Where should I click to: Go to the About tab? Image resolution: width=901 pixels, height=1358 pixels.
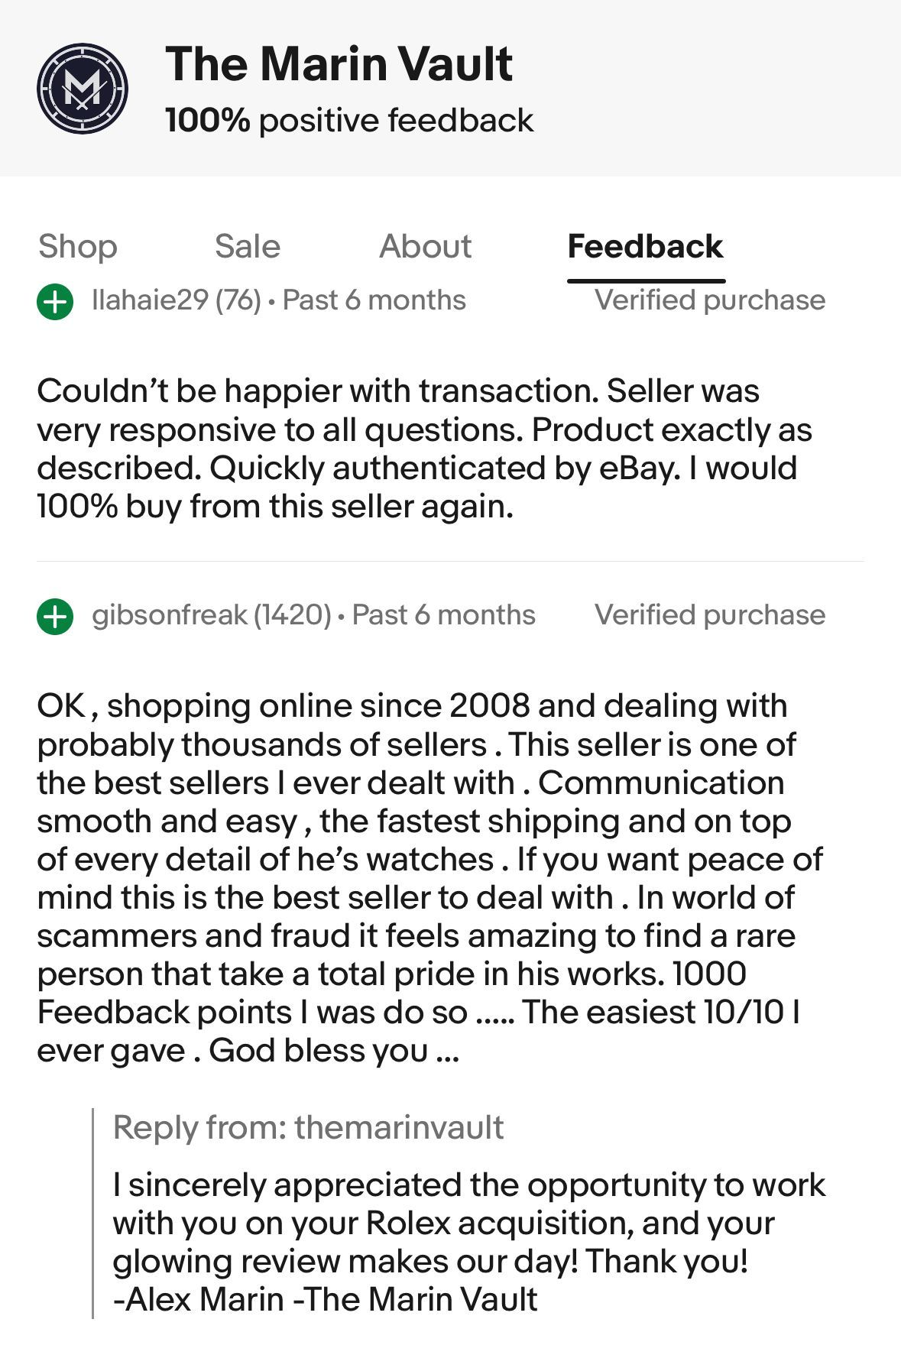425,247
